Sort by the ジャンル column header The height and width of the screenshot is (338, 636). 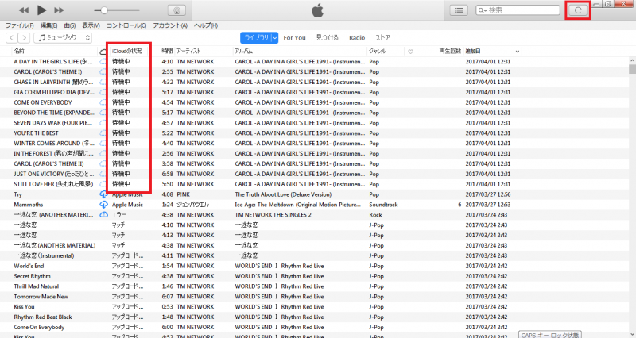(x=377, y=51)
